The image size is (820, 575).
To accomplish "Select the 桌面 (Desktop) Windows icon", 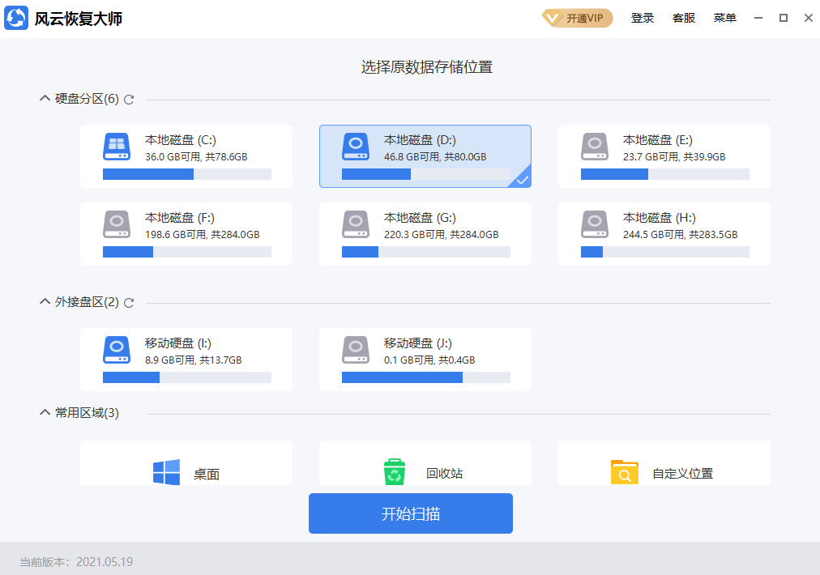I will click(165, 473).
